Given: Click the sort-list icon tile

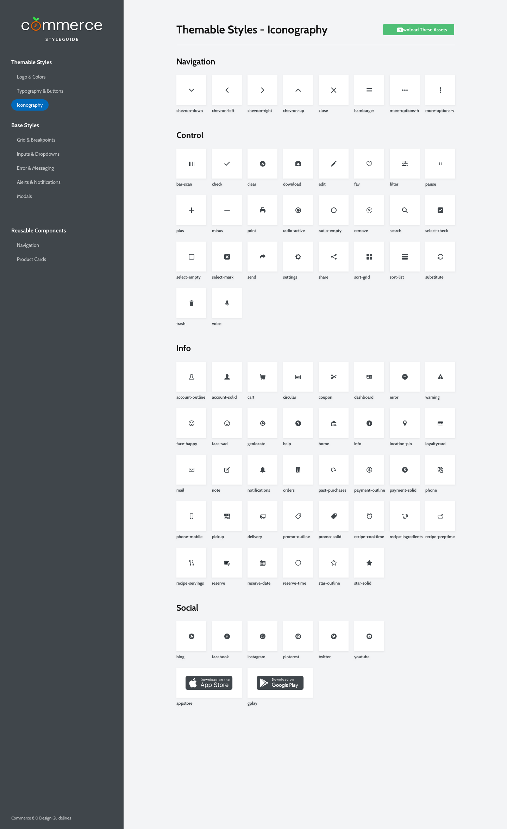Looking at the screenshot, I should pos(405,257).
